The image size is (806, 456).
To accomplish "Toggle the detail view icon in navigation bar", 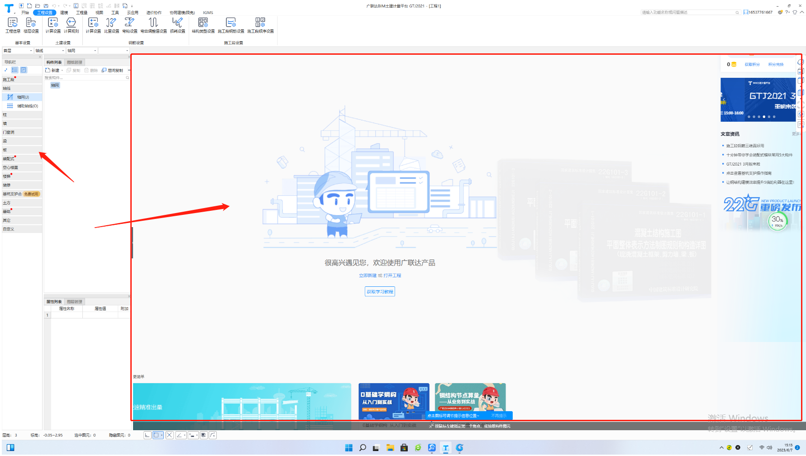I will point(24,70).
